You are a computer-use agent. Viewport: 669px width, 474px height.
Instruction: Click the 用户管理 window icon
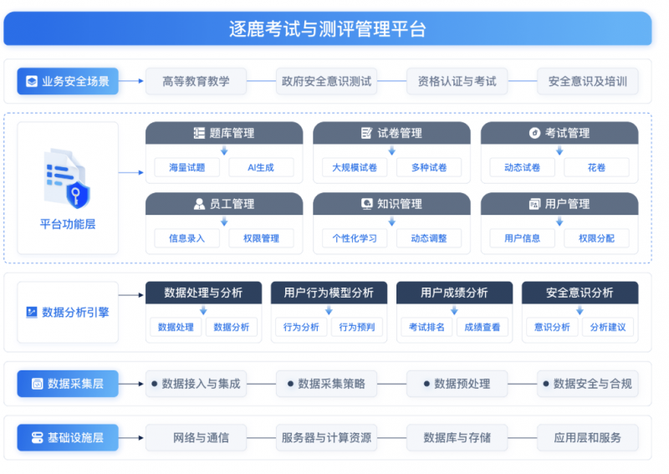click(x=534, y=204)
